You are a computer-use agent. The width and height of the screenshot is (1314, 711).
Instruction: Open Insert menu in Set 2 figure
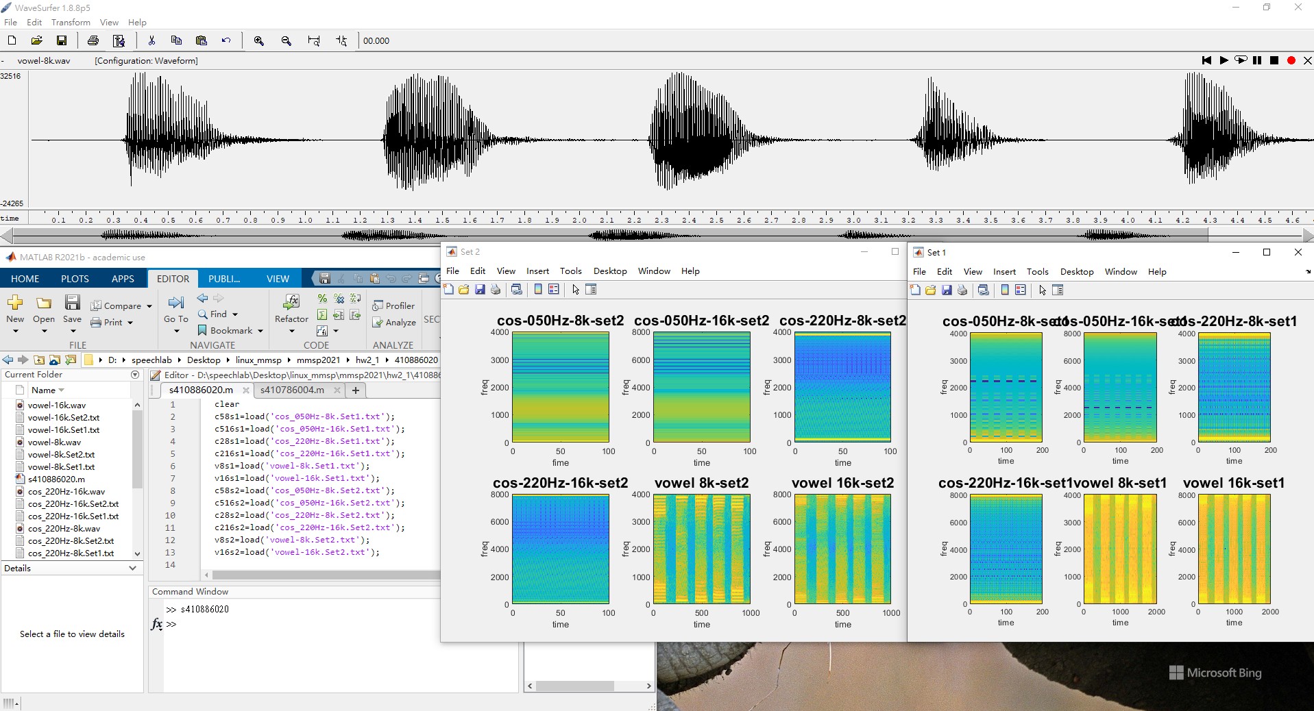click(x=537, y=271)
